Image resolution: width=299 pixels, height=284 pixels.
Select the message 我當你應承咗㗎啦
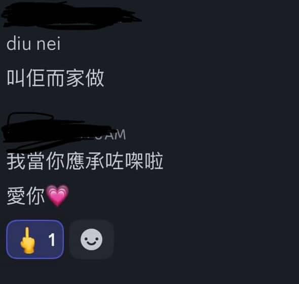click(85, 161)
